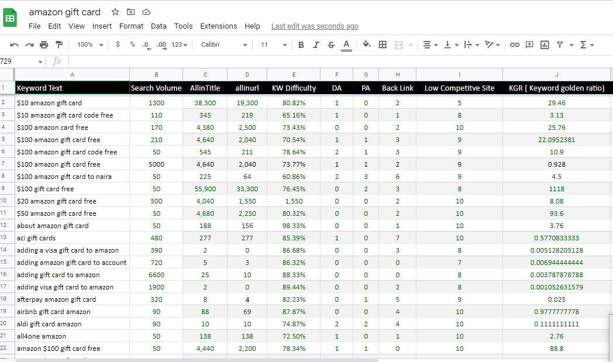Open 'Last edit was seconds ago' history
Viewport: 613px width, 362px height.
(x=315, y=26)
